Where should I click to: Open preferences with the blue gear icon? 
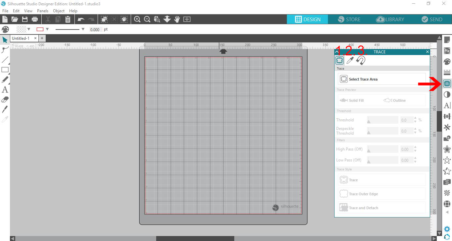tap(447, 229)
